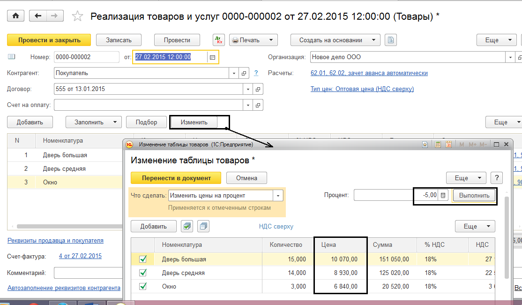Screen dimensions: 522x305
Task: Open calendar picker for document date
Action: pos(212,57)
